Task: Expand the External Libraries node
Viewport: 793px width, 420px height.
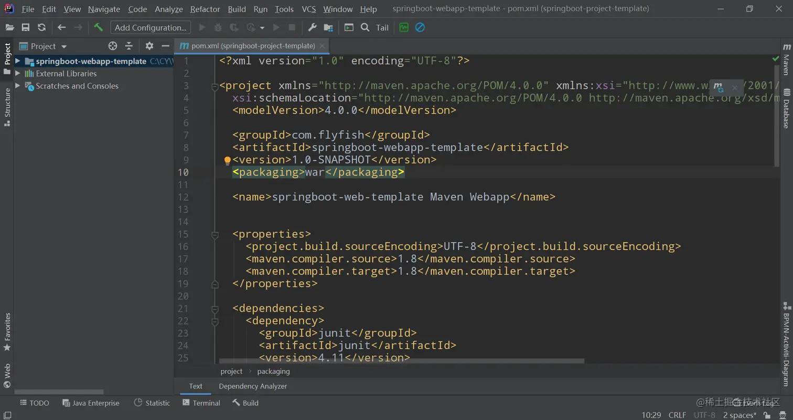Action: point(18,73)
